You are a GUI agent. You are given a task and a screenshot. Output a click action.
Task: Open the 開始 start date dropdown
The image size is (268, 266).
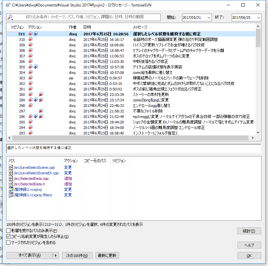[x=209, y=17]
